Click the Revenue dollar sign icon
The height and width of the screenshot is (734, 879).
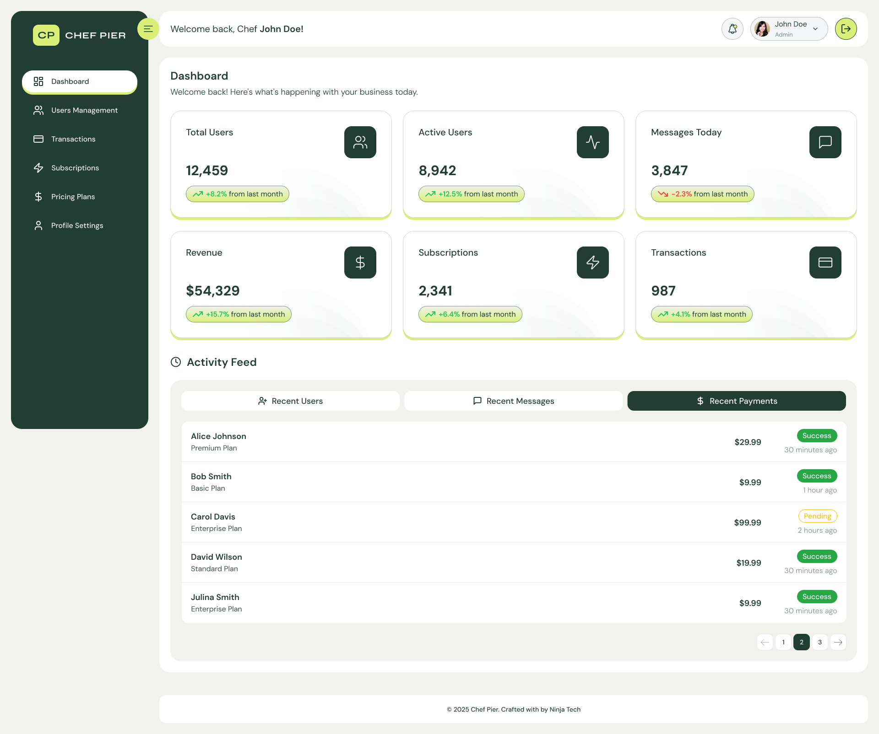360,263
